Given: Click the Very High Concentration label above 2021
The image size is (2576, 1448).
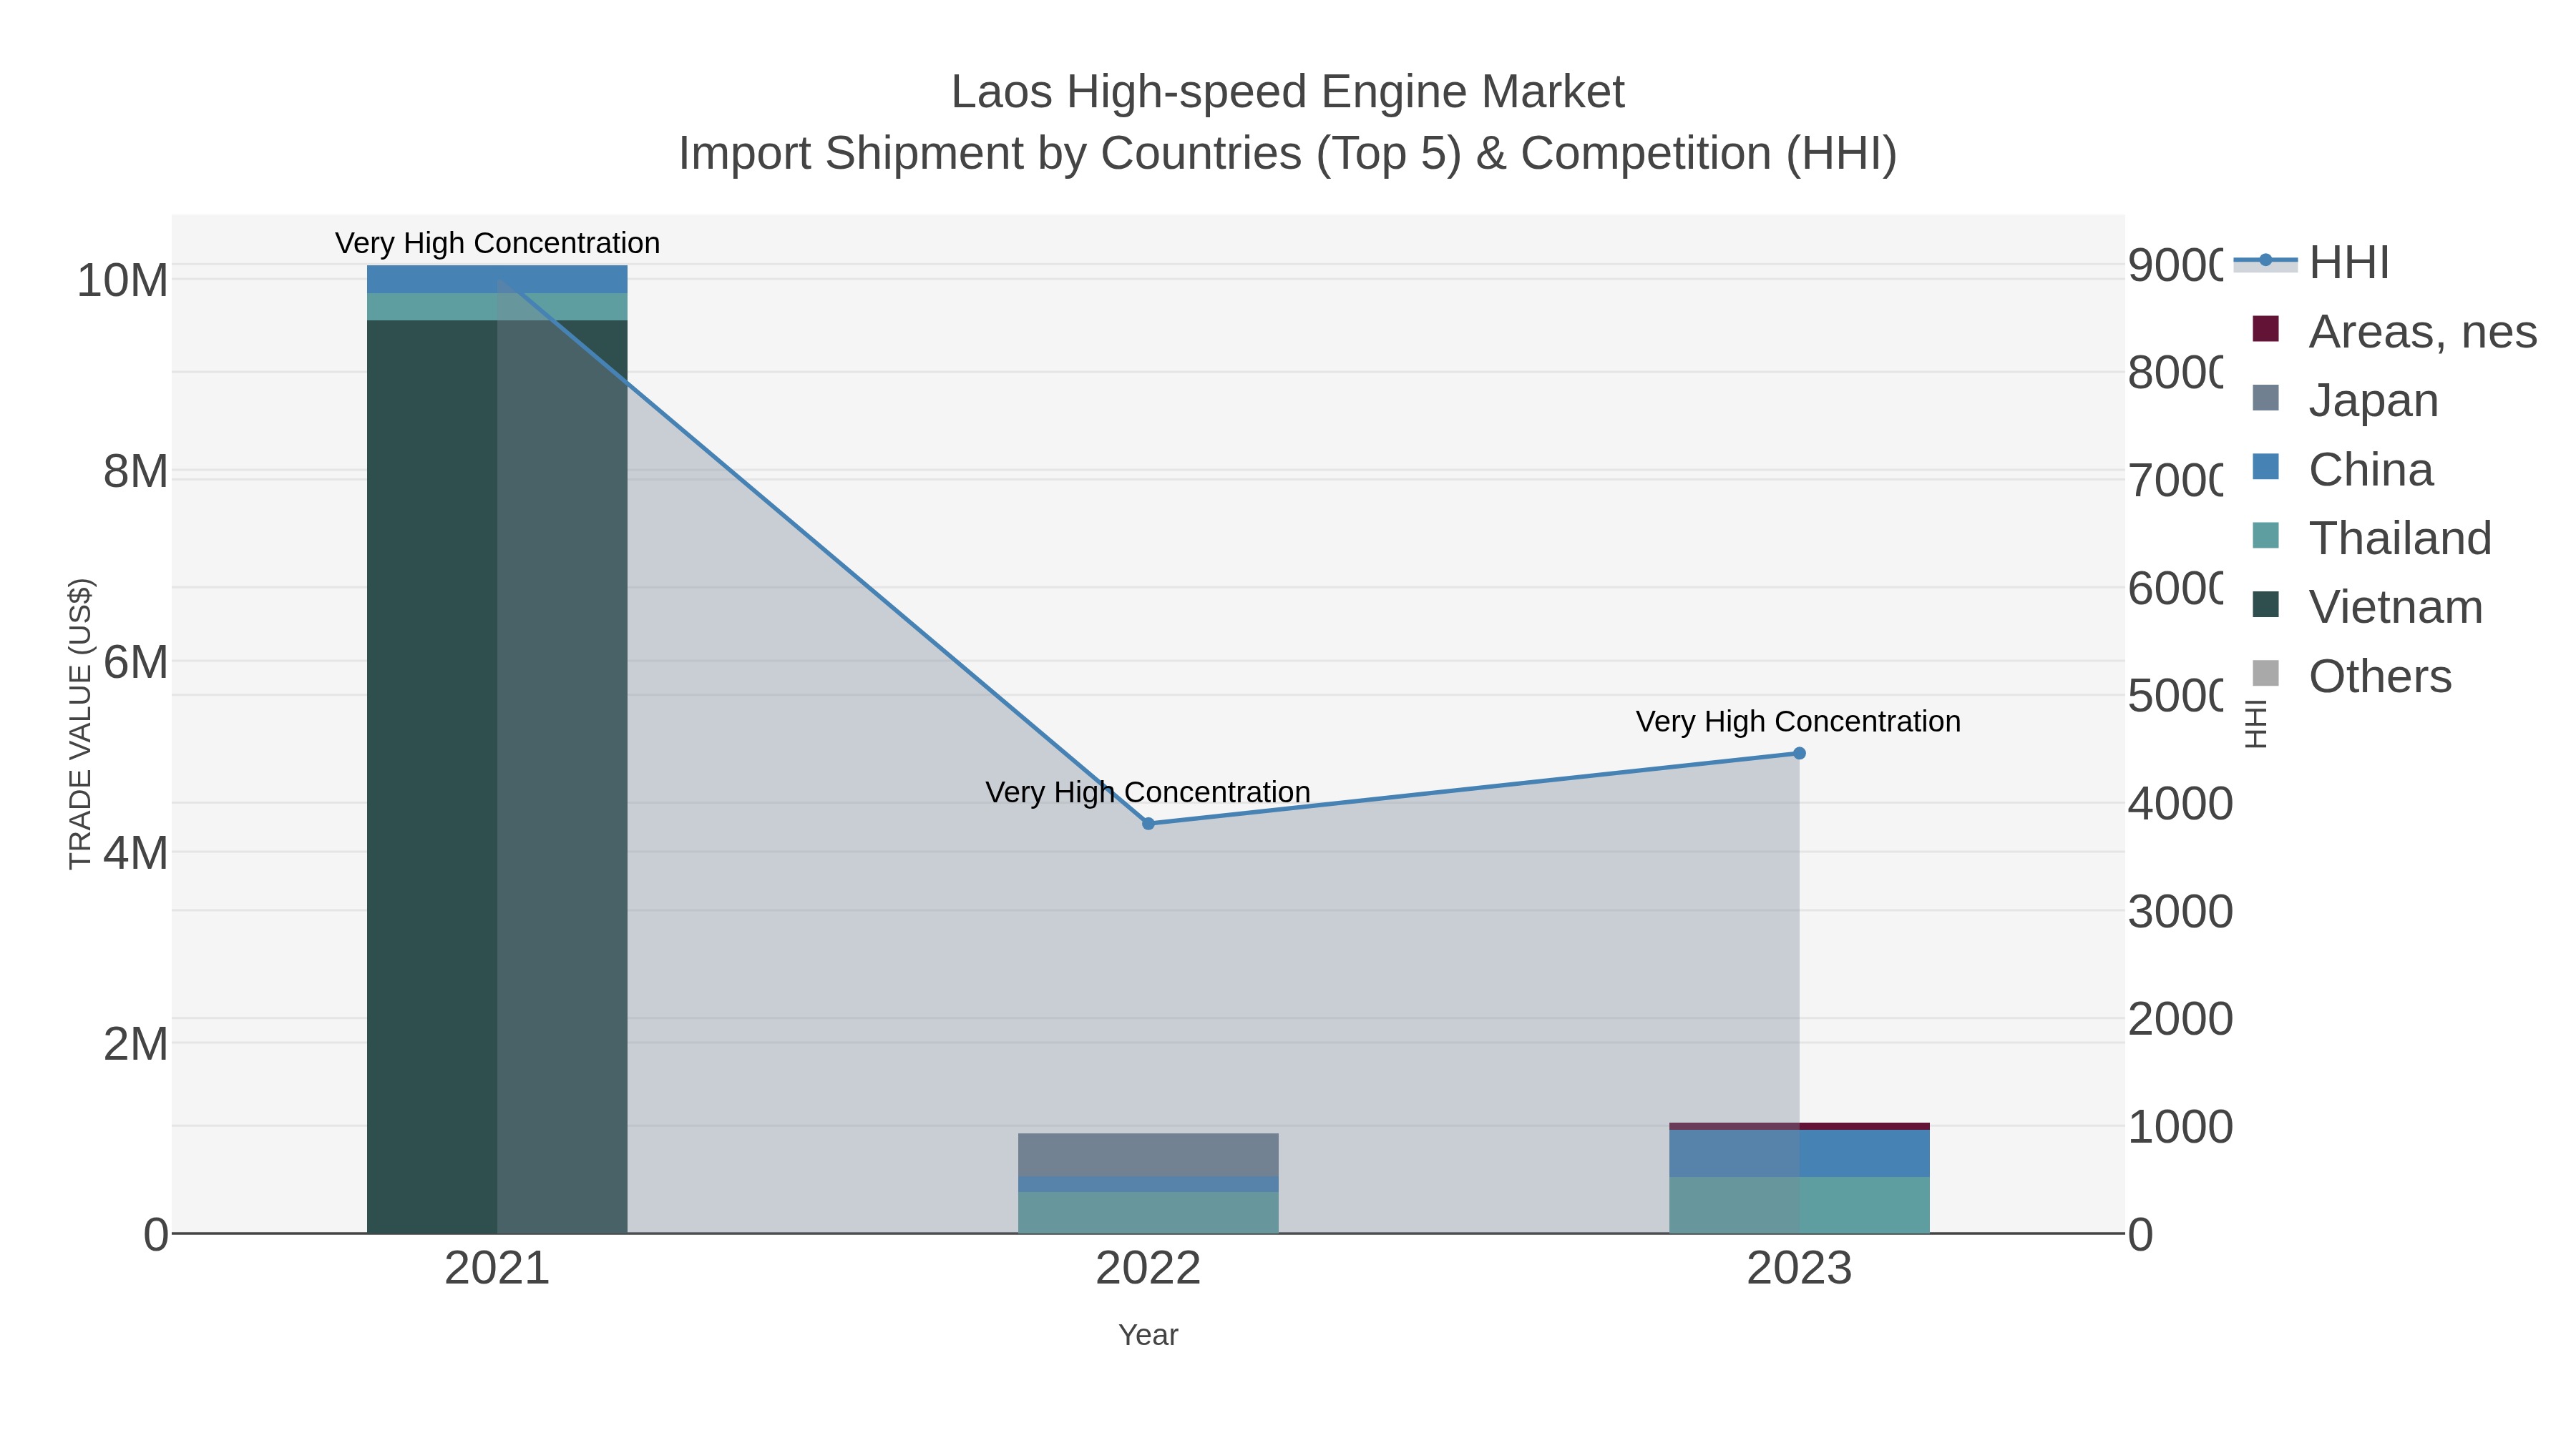Looking at the screenshot, I should point(497,243).
